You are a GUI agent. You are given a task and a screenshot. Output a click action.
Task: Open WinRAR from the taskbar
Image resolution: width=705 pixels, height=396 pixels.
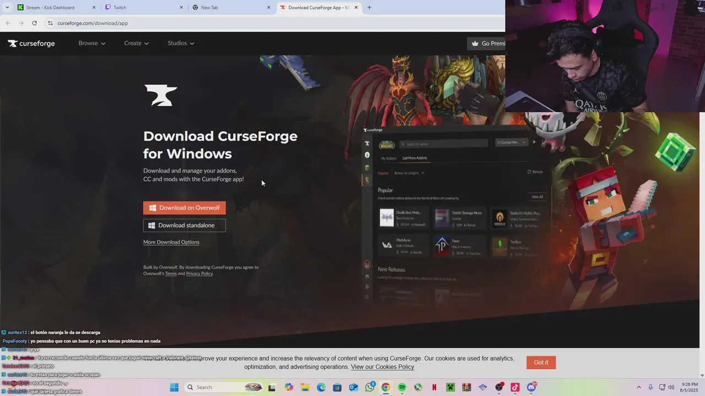click(x=467, y=387)
